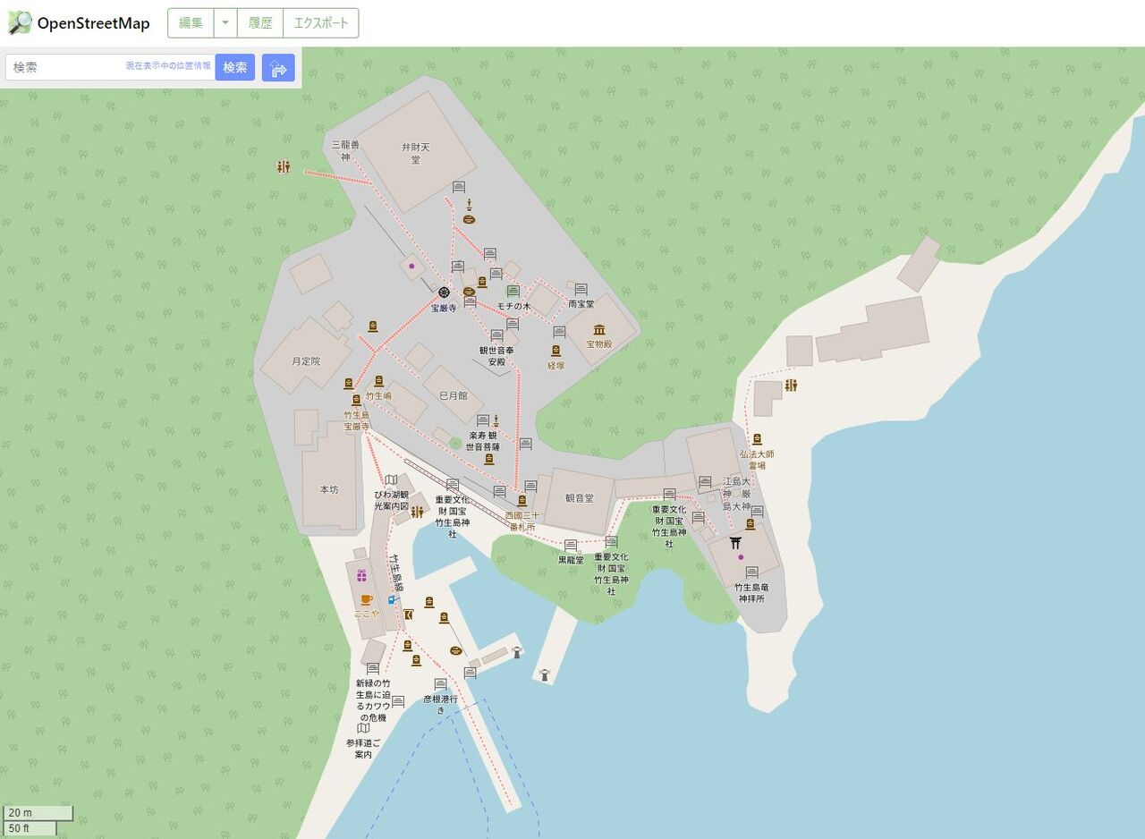
Task: Click the toilet icon in the western forest
Action: click(x=284, y=166)
